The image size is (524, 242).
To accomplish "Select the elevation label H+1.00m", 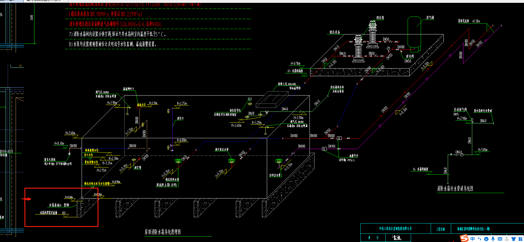I will point(483,150).
